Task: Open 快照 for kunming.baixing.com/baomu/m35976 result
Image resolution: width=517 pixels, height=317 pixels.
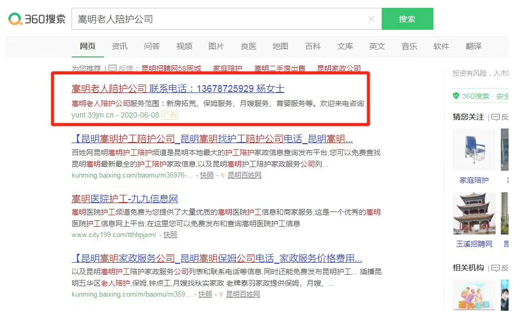Action: pos(207,175)
